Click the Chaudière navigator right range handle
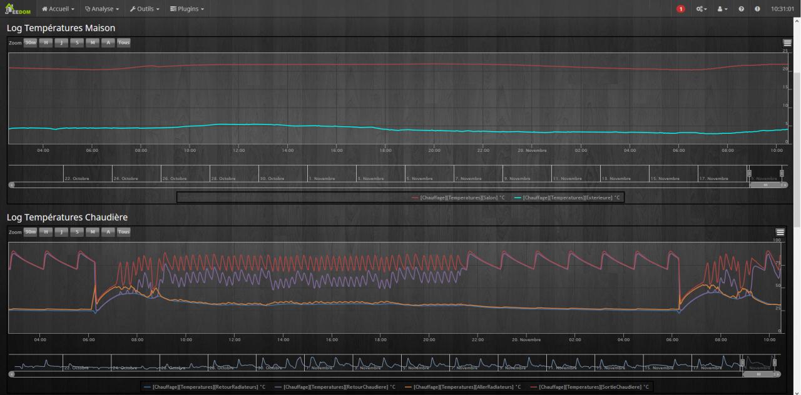The width and height of the screenshot is (801, 395). [774, 362]
